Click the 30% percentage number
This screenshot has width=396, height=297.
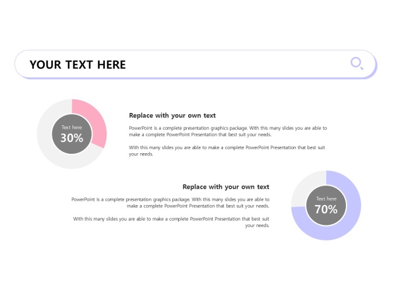72,138
